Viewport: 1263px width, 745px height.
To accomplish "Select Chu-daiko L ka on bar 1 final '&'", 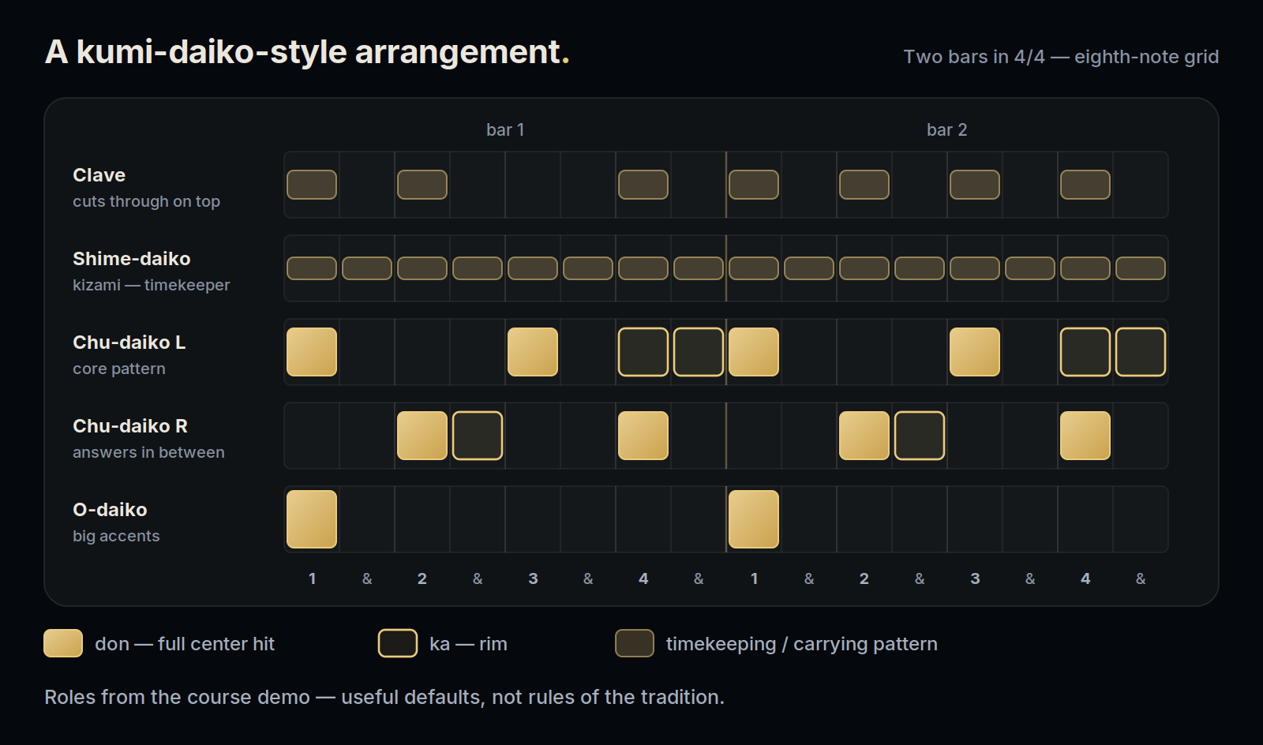I will tap(699, 352).
